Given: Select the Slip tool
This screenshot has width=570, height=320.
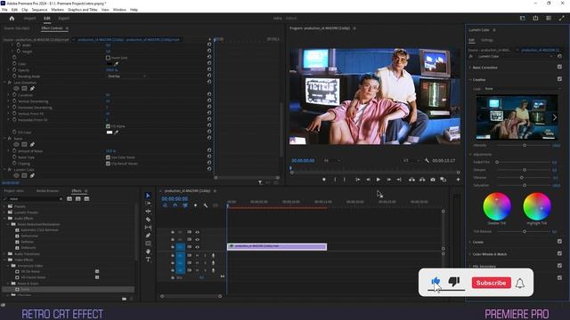Looking at the screenshot, I should (x=148, y=228).
